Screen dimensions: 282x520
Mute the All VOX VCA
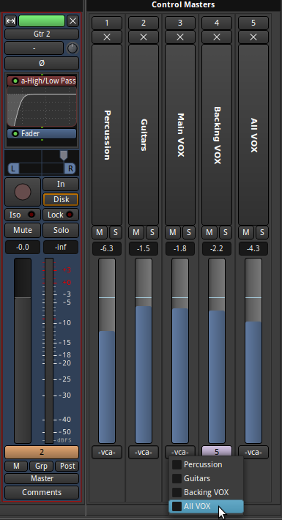245,232
